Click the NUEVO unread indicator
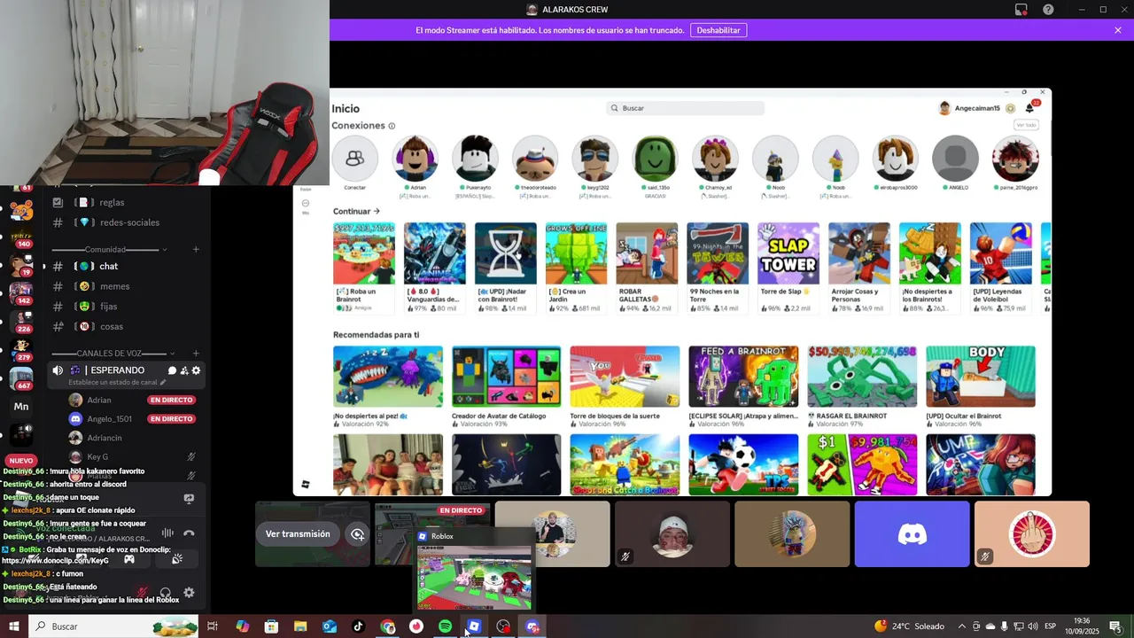The image size is (1134, 638). click(x=20, y=461)
